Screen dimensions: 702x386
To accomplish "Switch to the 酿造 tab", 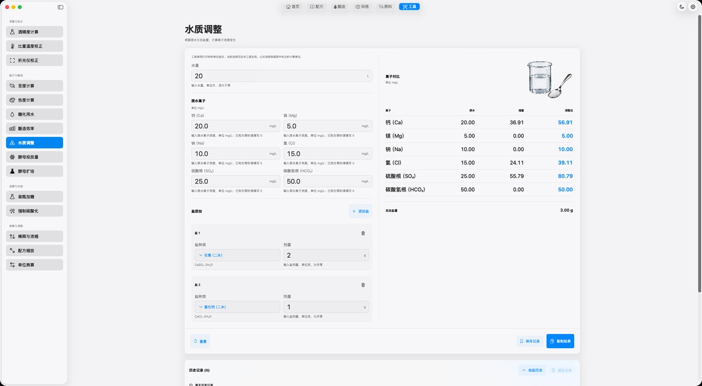I will point(339,7).
